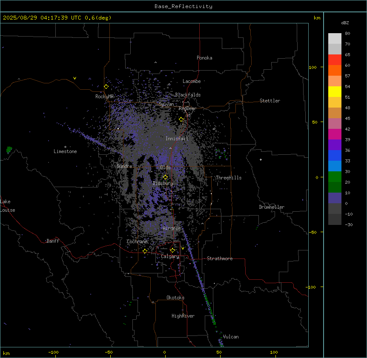Click the green 20-30 dBZ legend swatch
The height and width of the screenshot is (358, 367).
pos(335,177)
